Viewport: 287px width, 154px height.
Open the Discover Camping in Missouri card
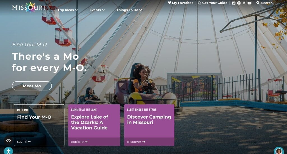149,125
